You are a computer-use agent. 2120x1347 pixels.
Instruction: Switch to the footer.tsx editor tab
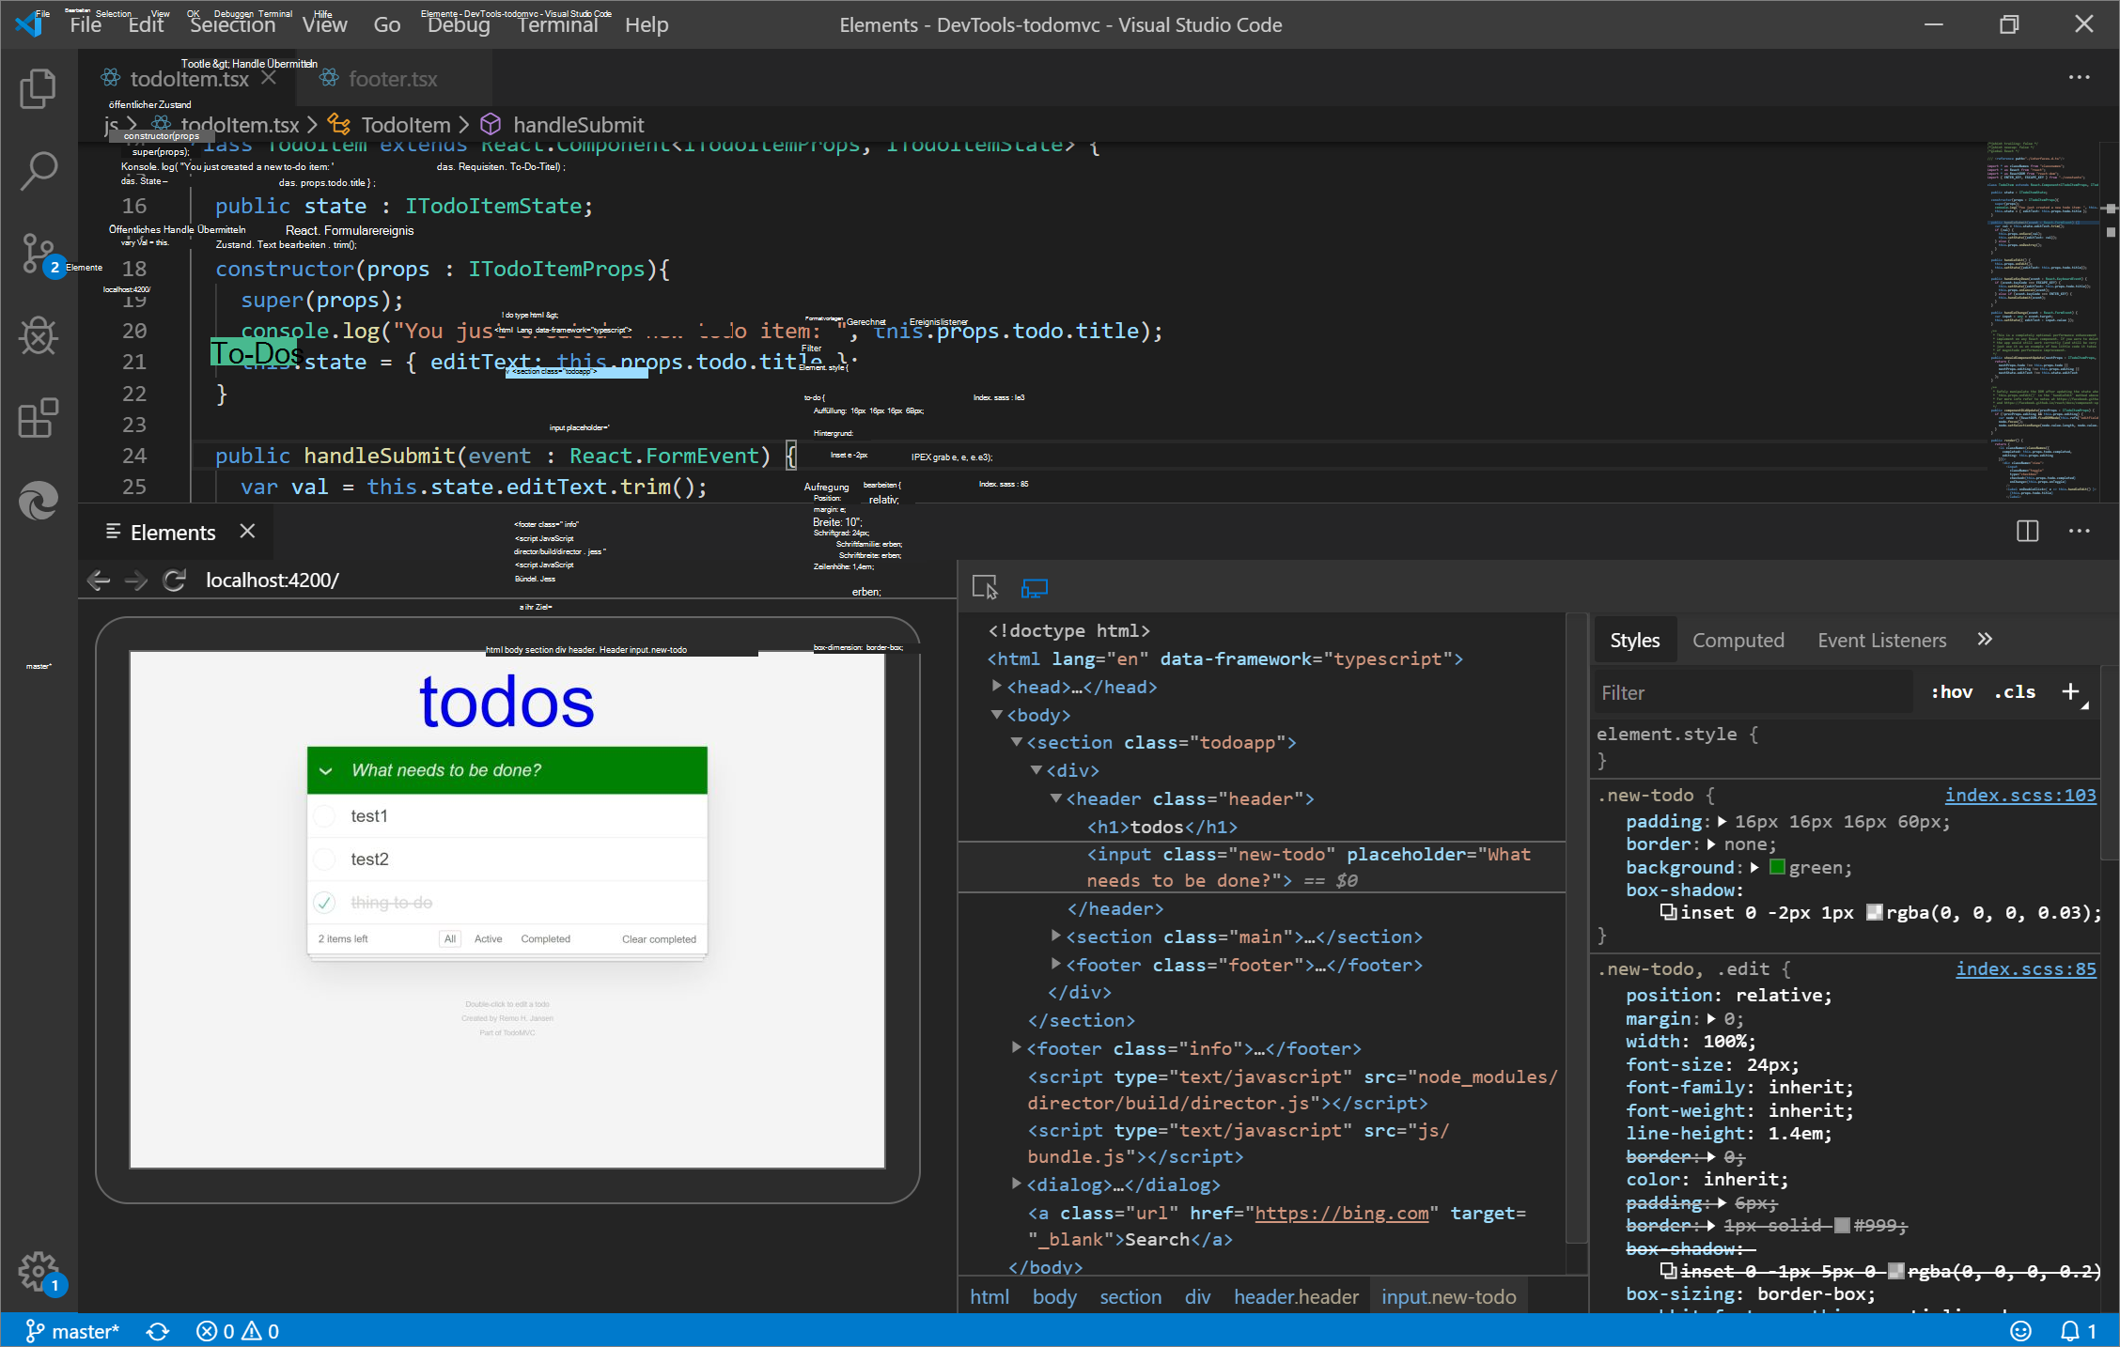point(393,79)
